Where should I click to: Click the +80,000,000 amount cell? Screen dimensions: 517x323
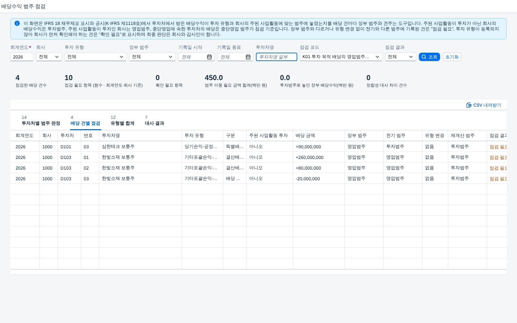(x=319, y=168)
